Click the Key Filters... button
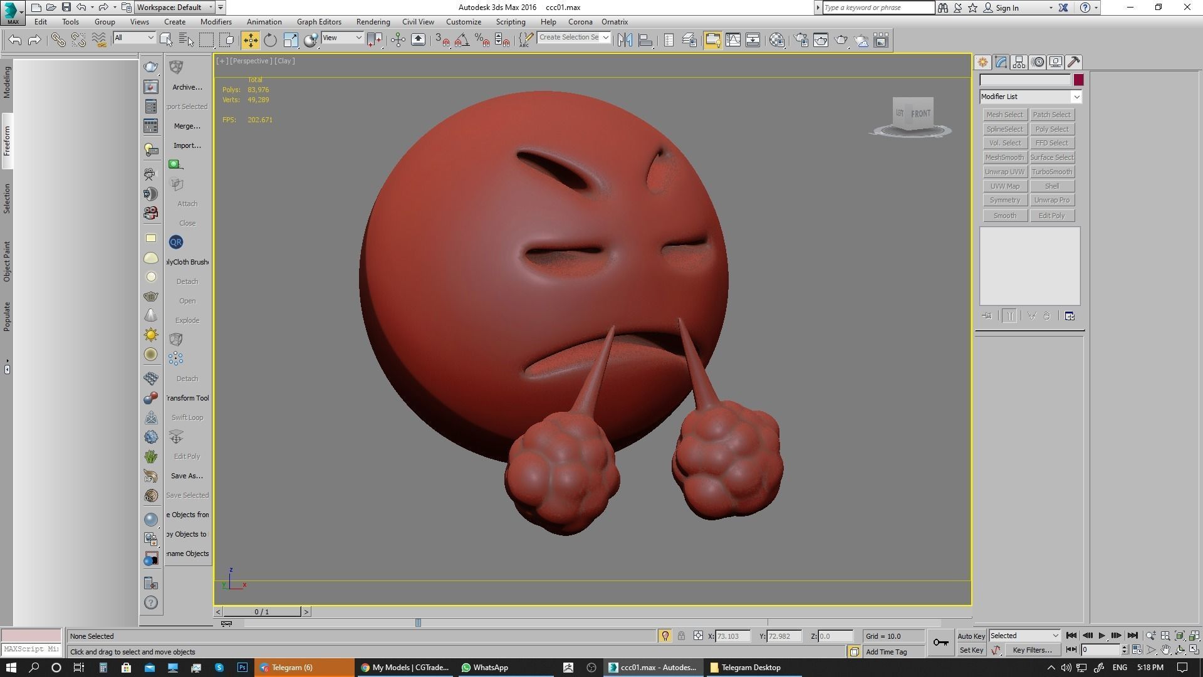Image resolution: width=1203 pixels, height=677 pixels. point(1032,650)
